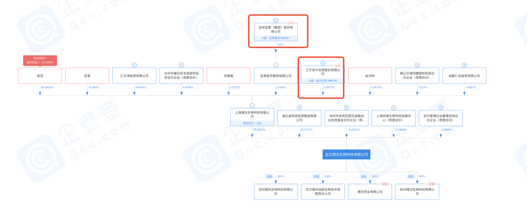Open shareholder 史晋's box
The width and height of the screenshot is (527, 203).
(87, 75)
